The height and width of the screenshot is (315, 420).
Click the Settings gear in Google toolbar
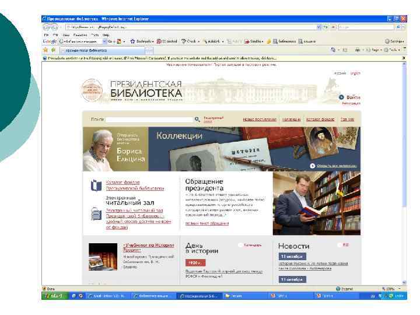point(387,41)
